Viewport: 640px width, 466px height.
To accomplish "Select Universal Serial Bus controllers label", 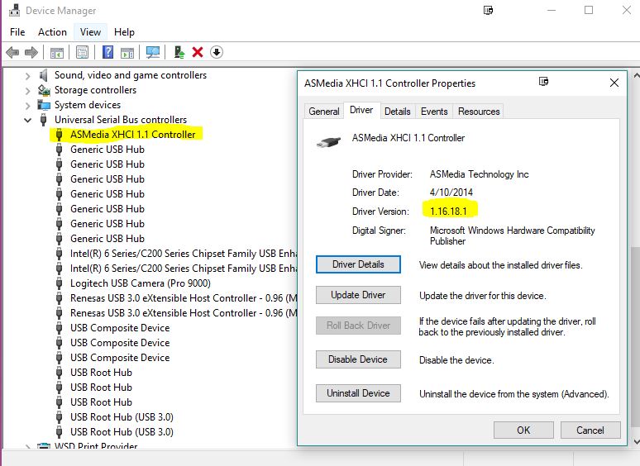I will 121,120.
